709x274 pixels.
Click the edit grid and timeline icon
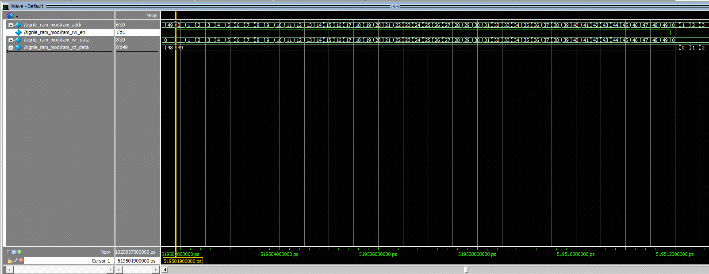(x=14, y=252)
